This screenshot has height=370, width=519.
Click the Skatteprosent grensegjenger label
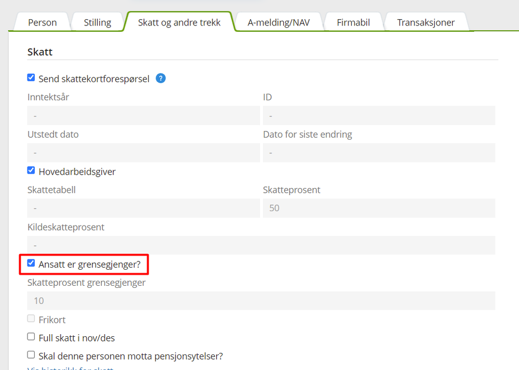(86, 283)
